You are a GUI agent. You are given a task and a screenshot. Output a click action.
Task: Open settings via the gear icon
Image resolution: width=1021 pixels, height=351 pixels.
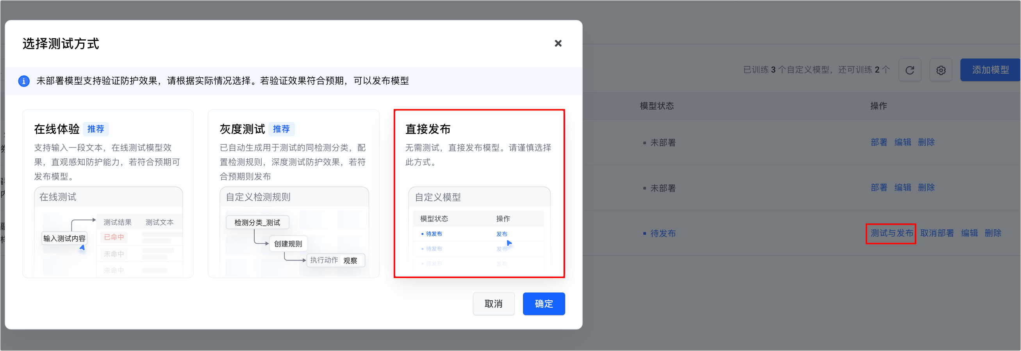[941, 71]
